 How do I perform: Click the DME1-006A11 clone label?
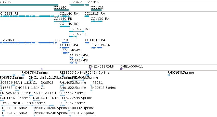(x=132, y=66)
